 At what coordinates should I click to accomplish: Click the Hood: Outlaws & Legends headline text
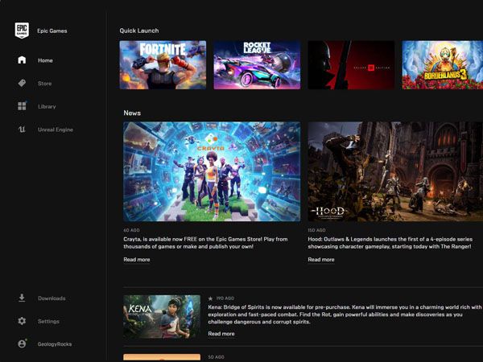tap(390, 243)
